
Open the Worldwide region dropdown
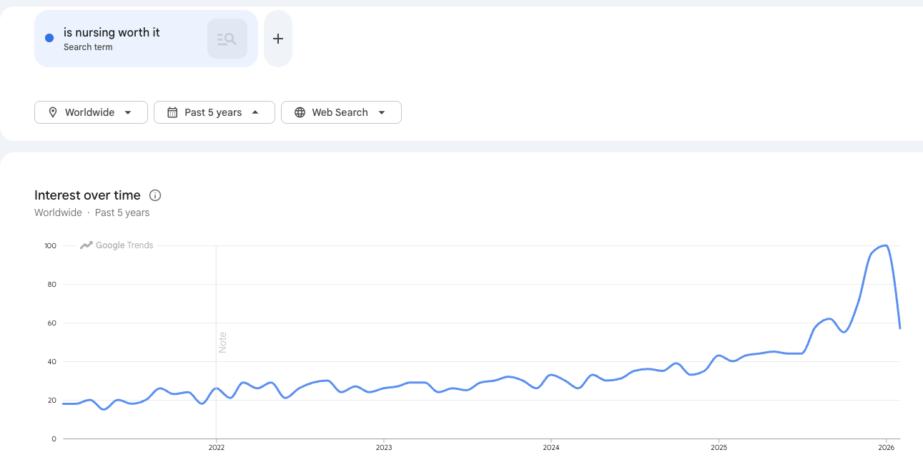coord(91,112)
